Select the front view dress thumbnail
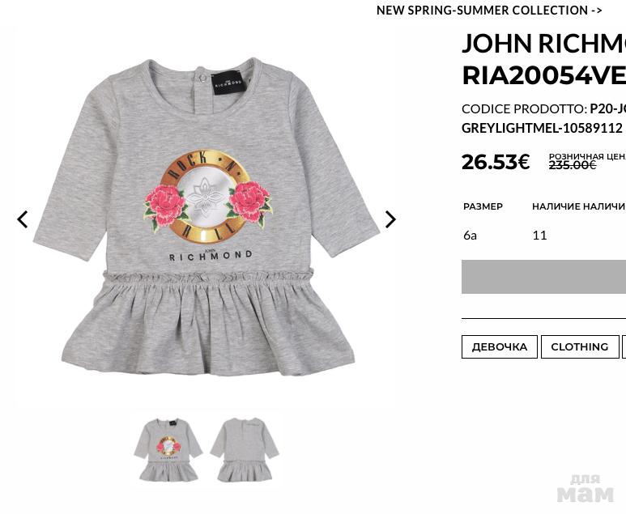The width and height of the screenshot is (626, 514). [168, 450]
